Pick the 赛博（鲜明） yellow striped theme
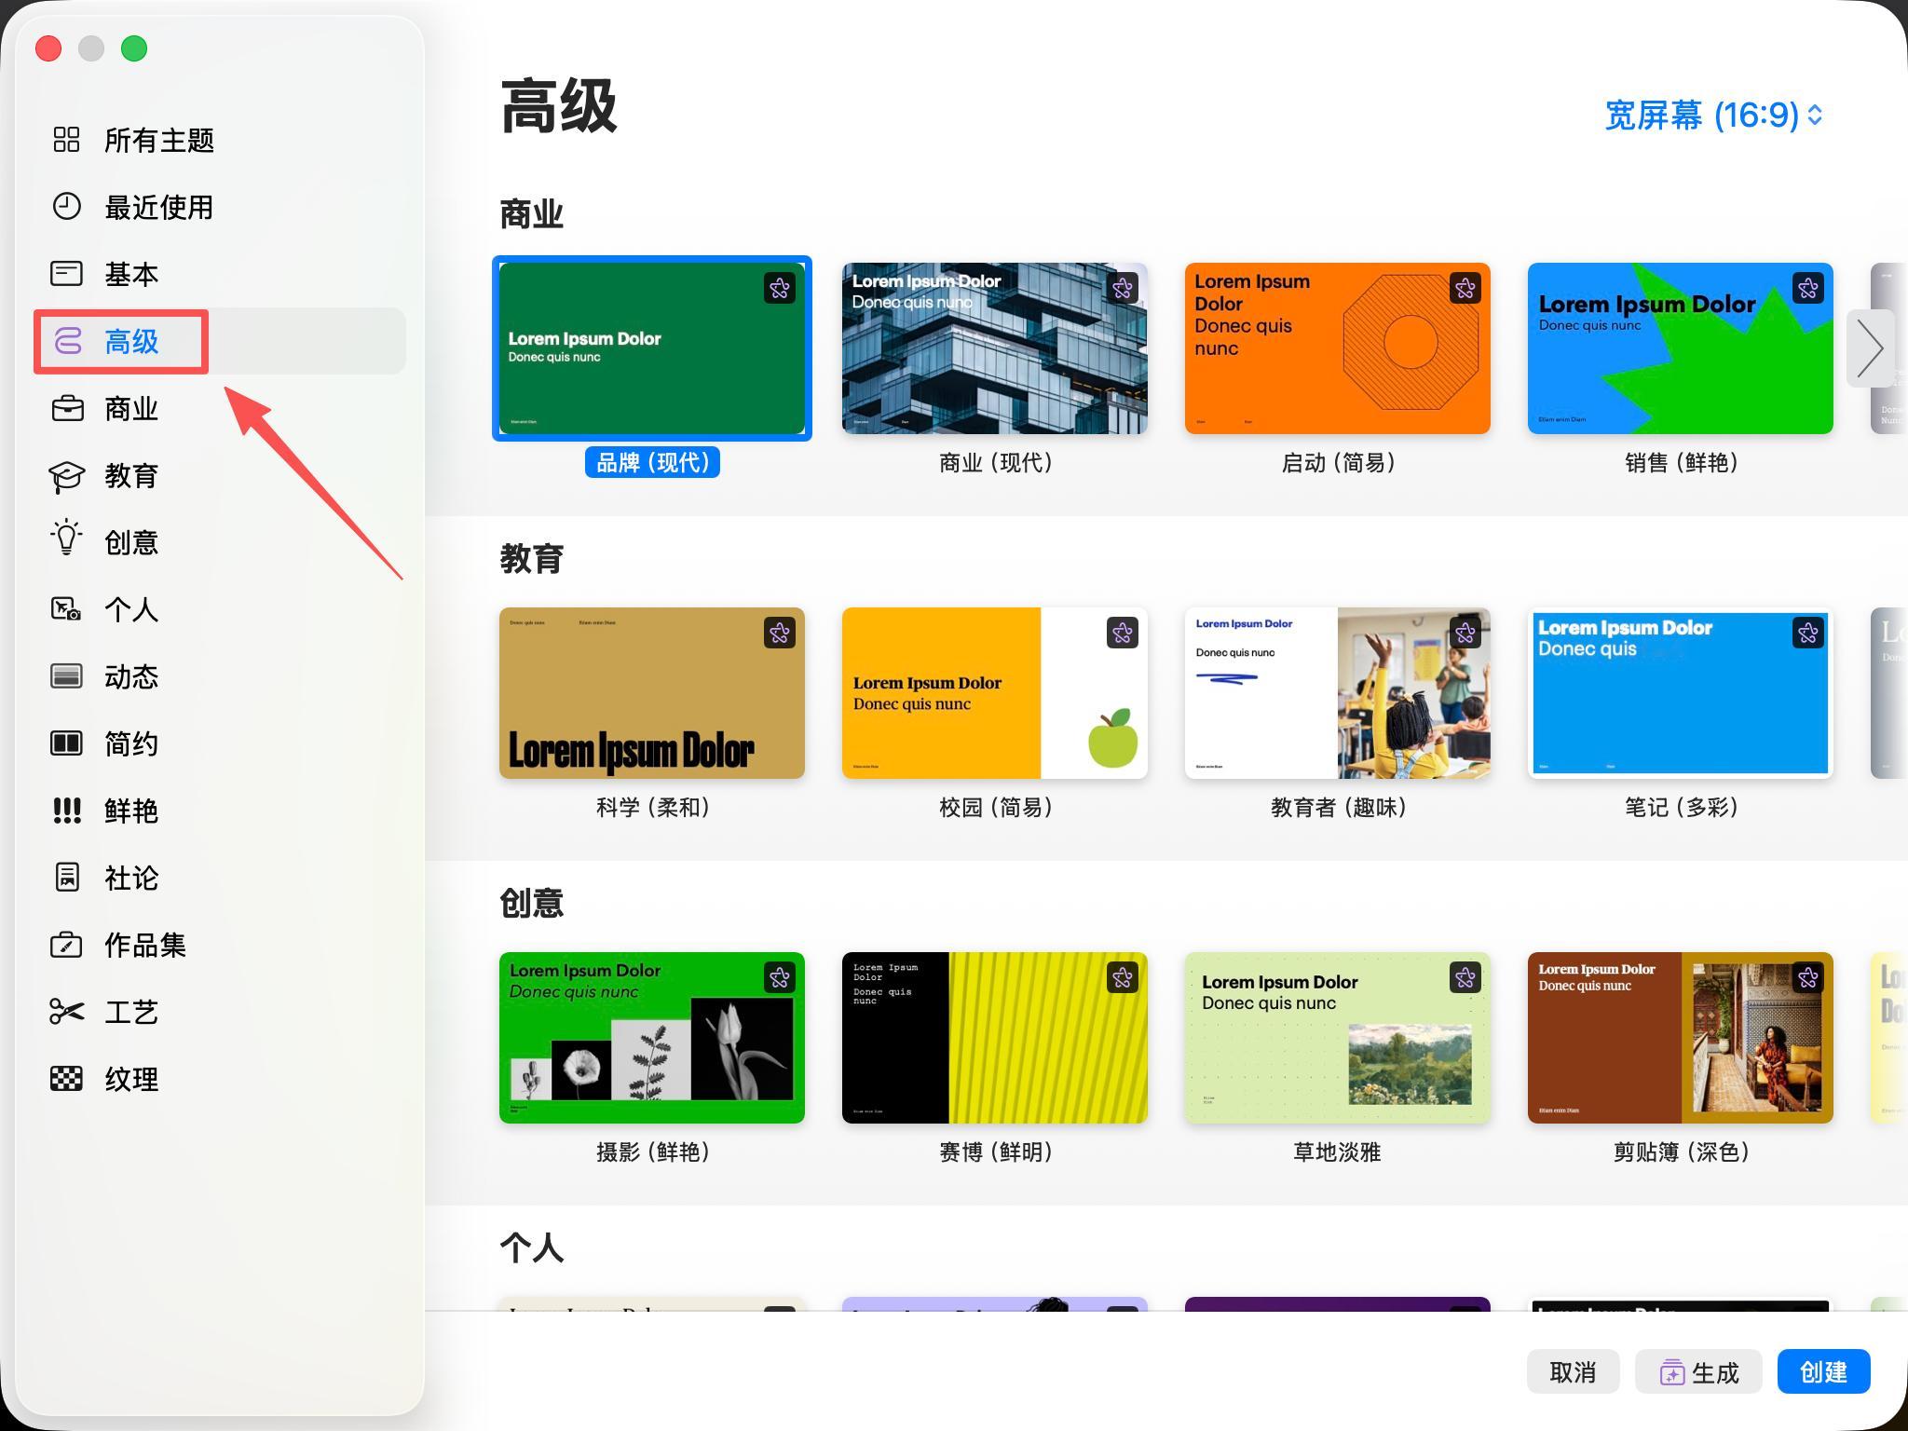 click(x=994, y=1038)
